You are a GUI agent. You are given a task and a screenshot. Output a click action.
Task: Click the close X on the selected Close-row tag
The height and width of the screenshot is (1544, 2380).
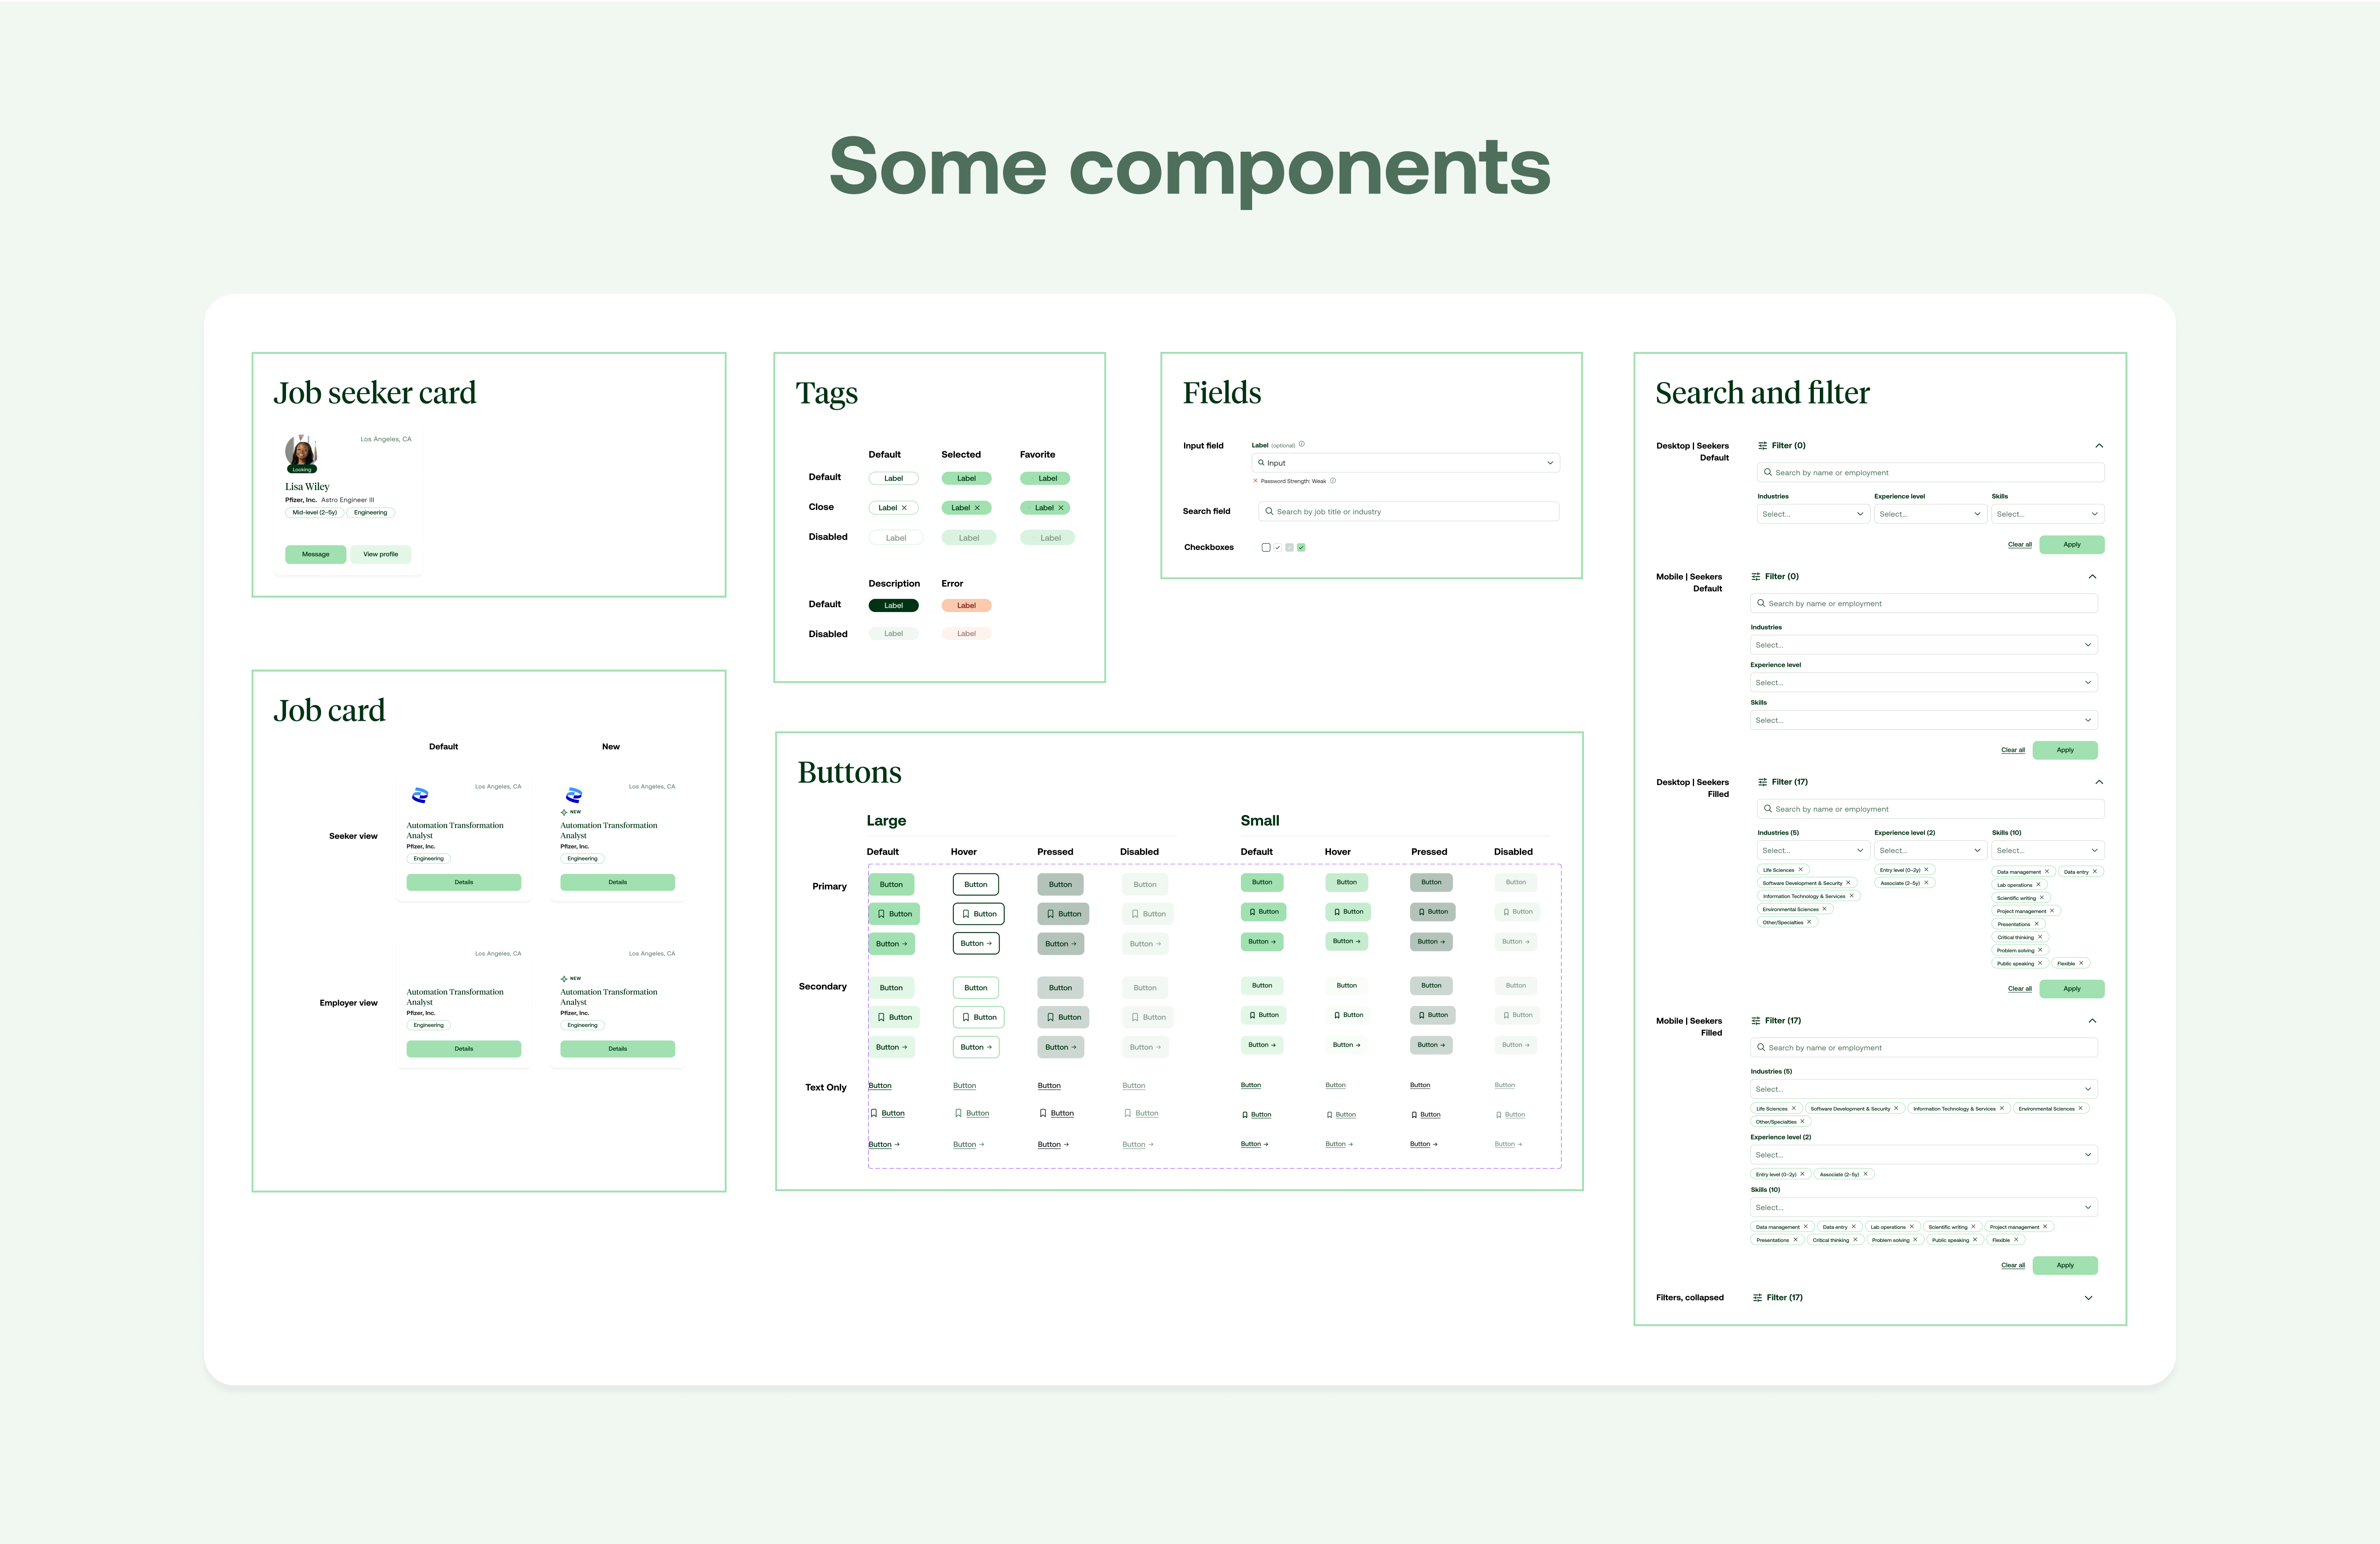point(977,508)
